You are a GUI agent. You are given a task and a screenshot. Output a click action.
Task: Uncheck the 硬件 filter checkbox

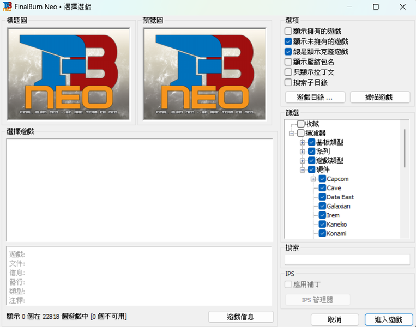311,169
